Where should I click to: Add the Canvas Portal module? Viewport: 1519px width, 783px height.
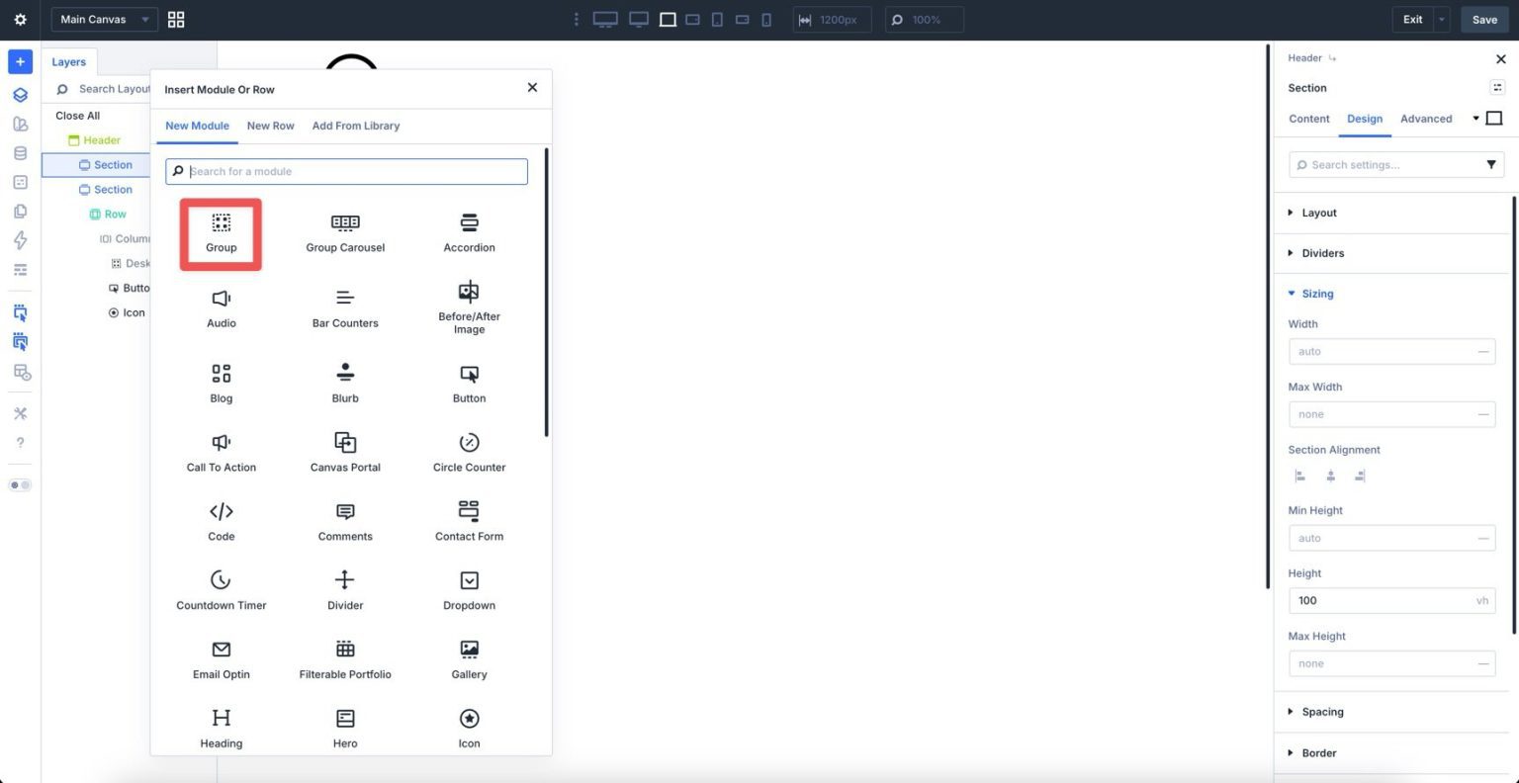click(x=345, y=453)
